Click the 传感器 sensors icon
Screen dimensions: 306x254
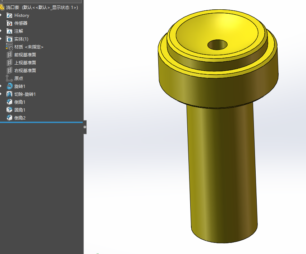[x=9, y=23]
